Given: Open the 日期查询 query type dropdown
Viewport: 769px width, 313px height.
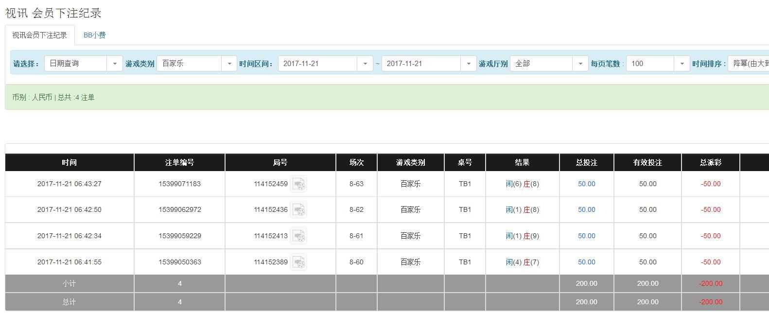Looking at the screenshot, I should tap(83, 64).
